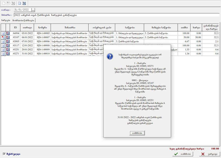The height and width of the screenshot is (158, 221).
Task: Click the განაწილებული ხარჯი column header
Action: [x=210, y=28]
